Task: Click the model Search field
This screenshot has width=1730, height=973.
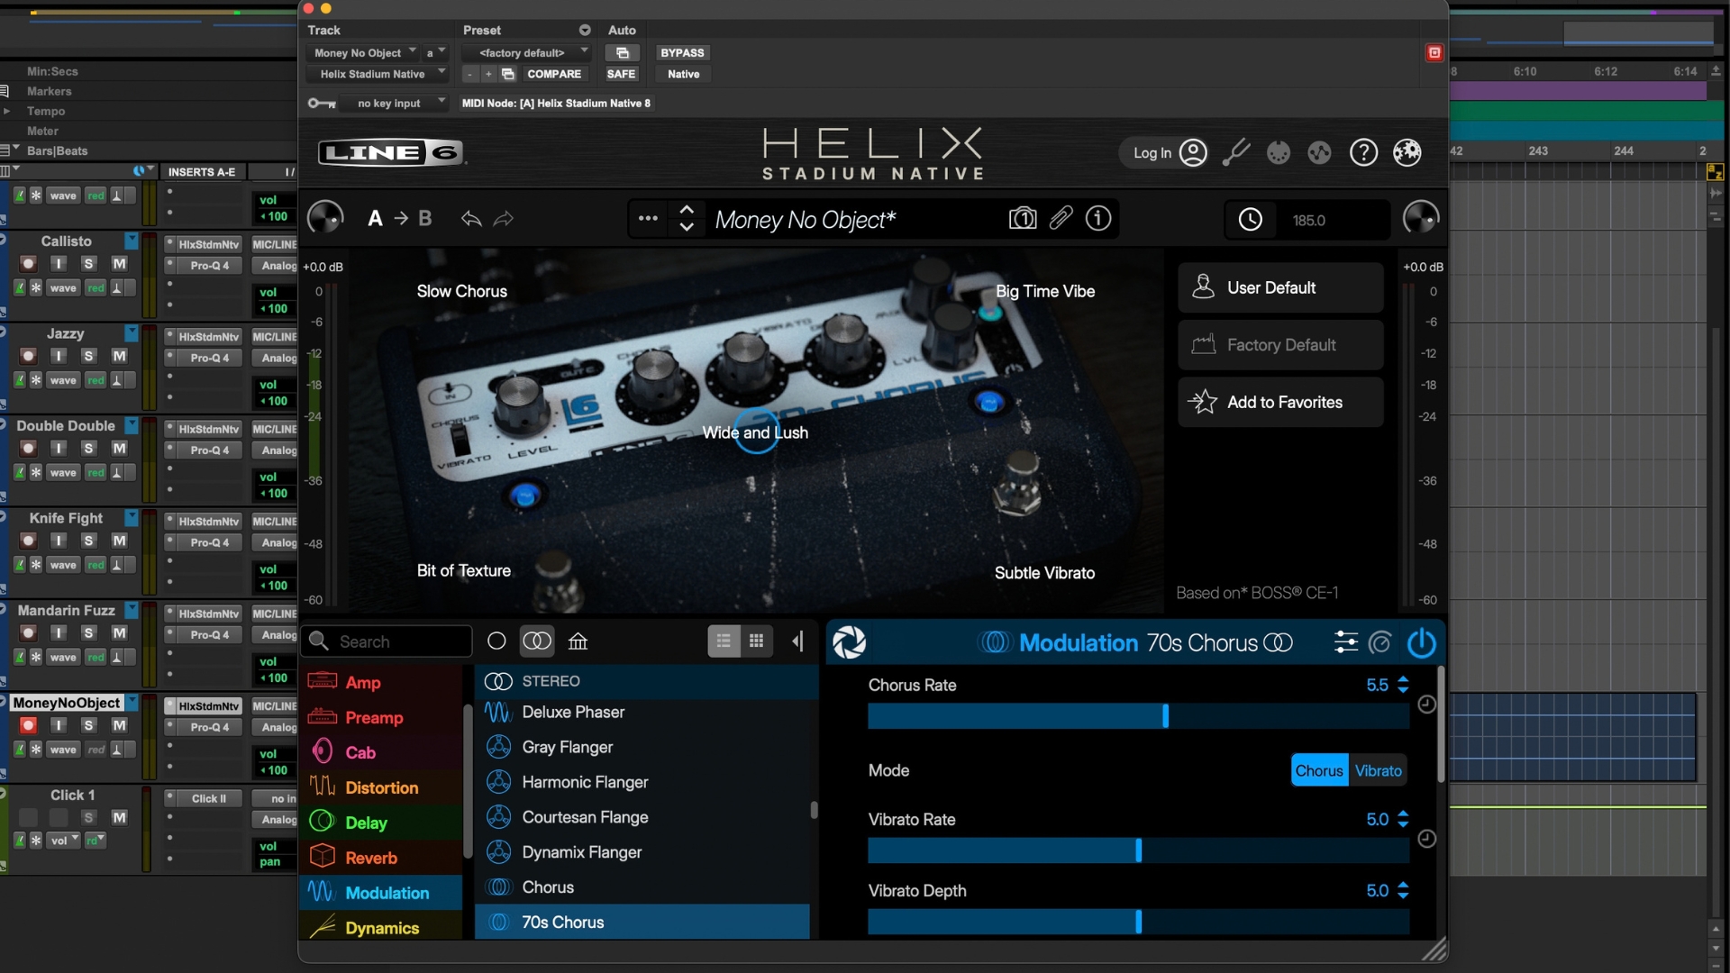Action: [x=387, y=641]
